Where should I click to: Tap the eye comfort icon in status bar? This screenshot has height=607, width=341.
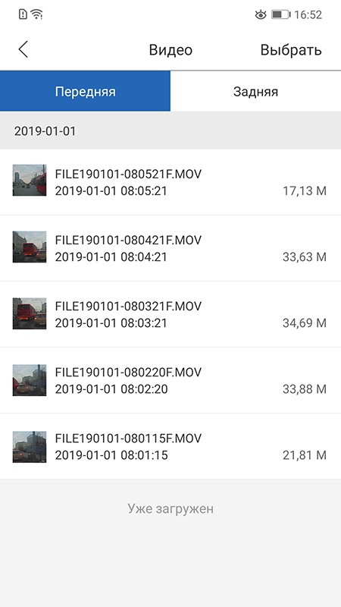(x=261, y=14)
